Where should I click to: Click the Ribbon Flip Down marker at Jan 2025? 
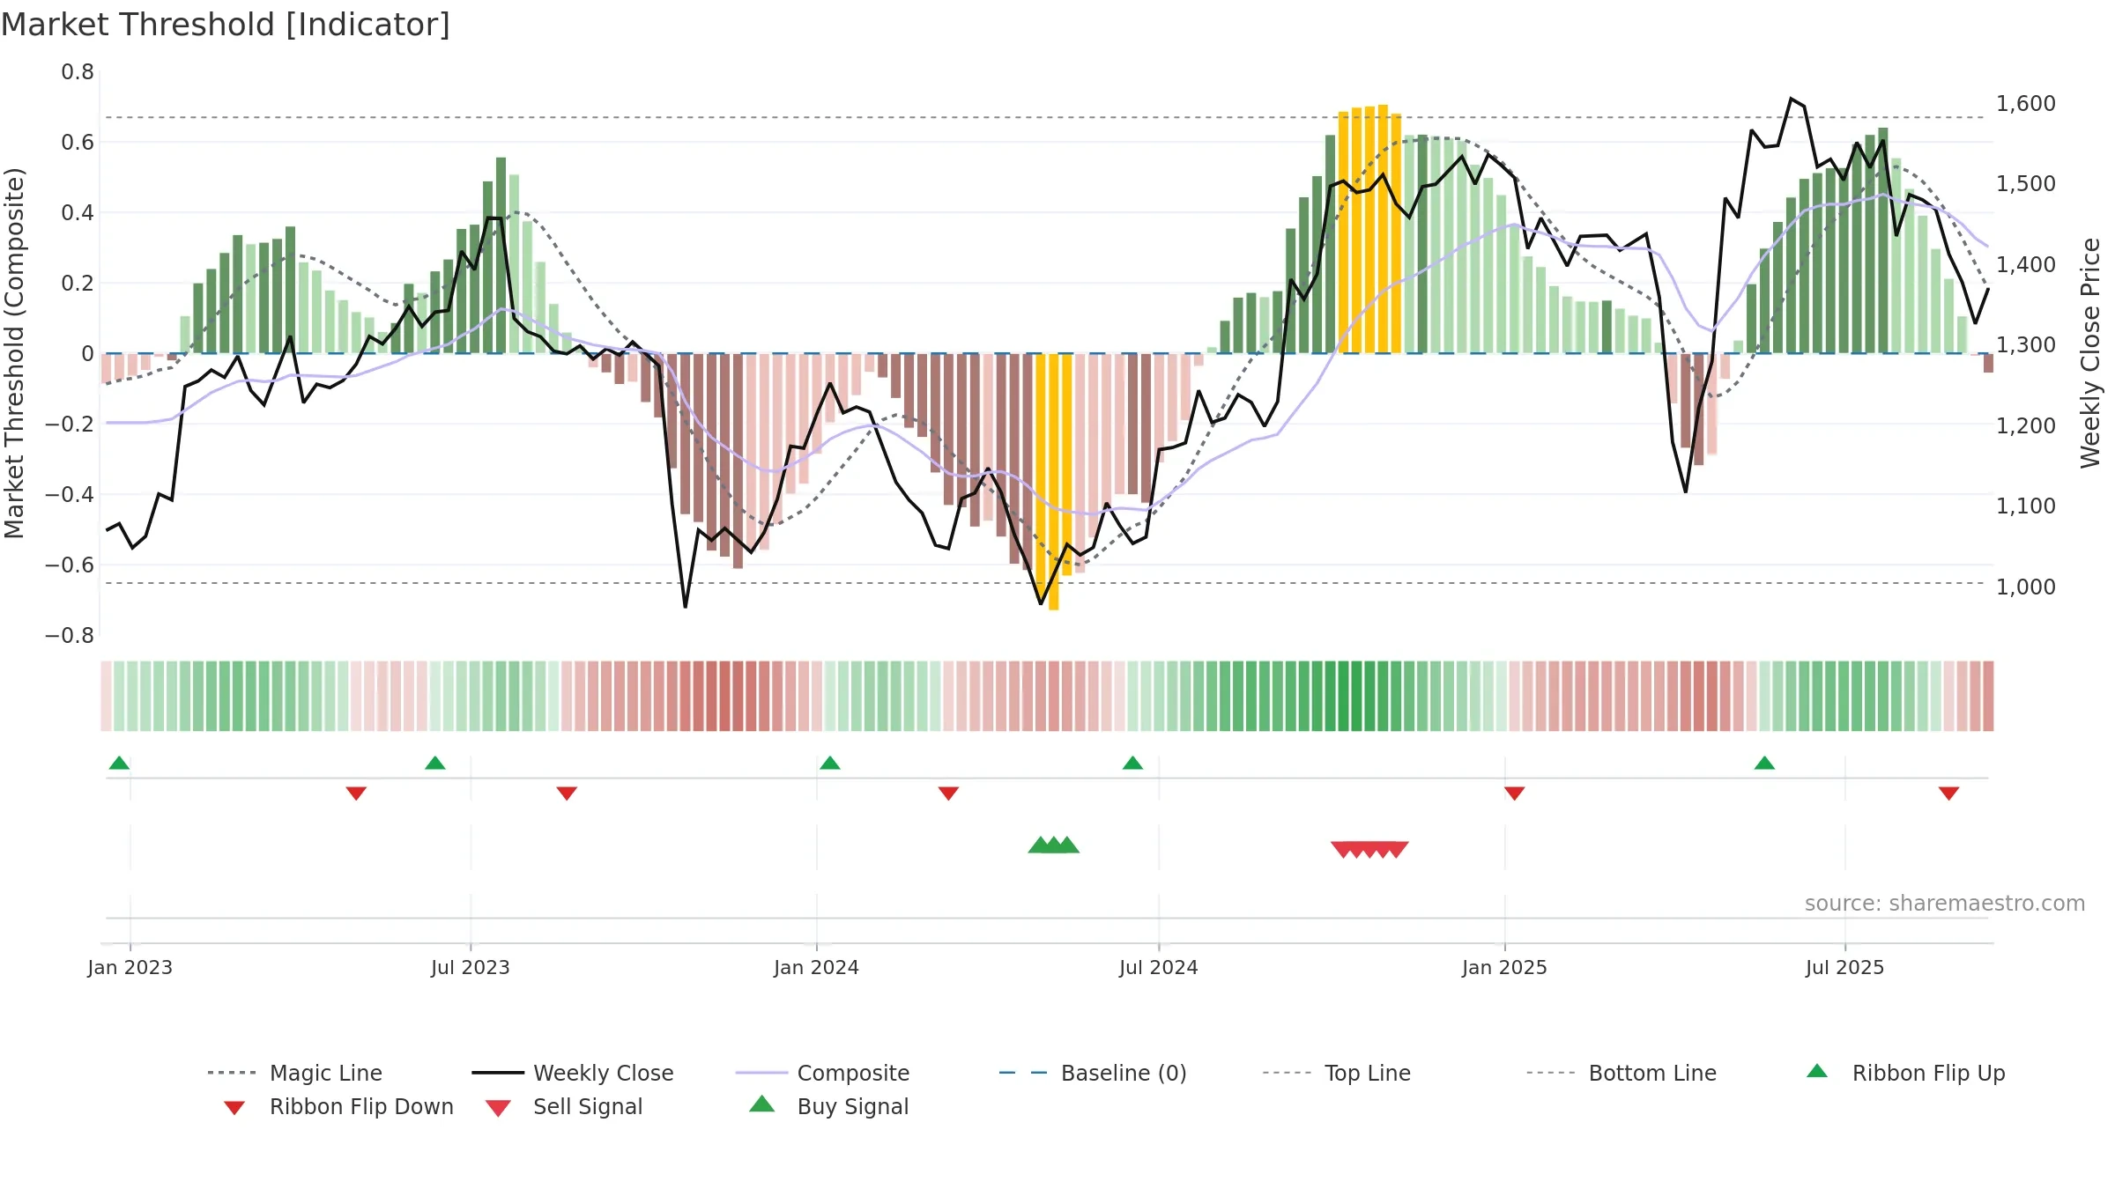1515,794
